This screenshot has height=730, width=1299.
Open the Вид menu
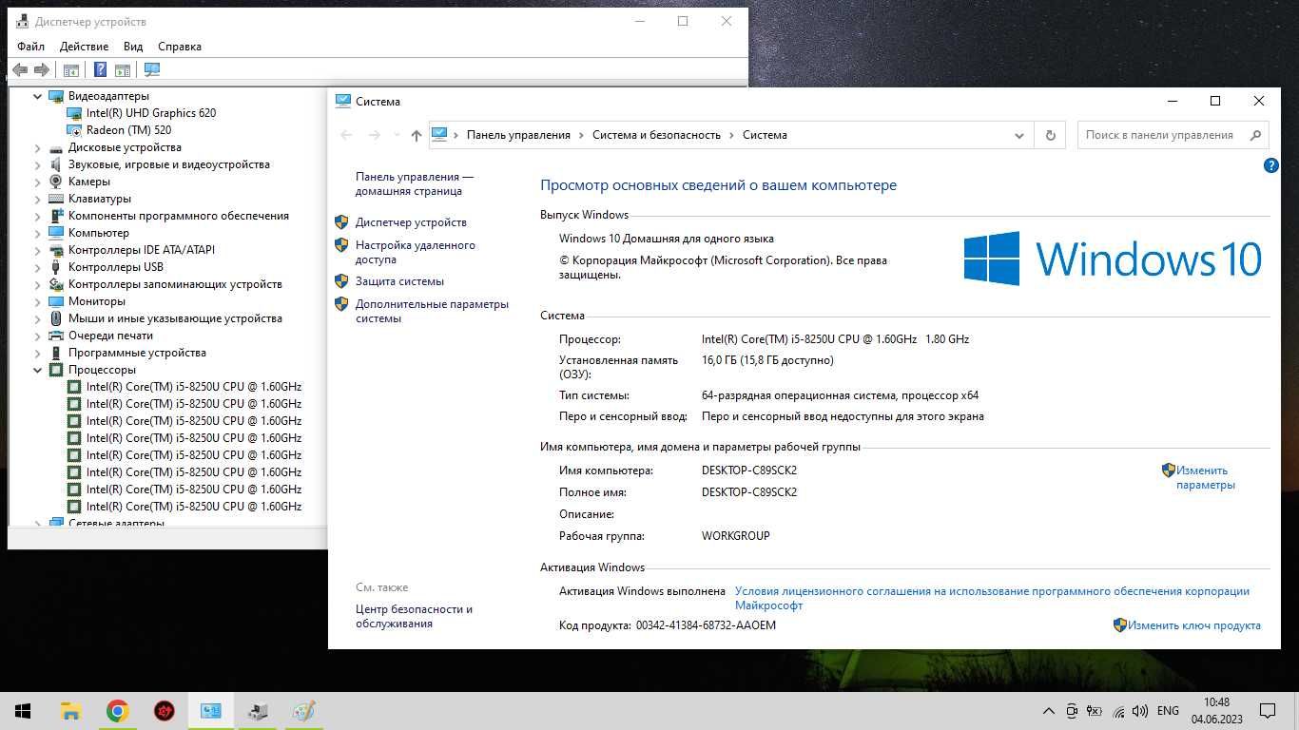coord(133,47)
